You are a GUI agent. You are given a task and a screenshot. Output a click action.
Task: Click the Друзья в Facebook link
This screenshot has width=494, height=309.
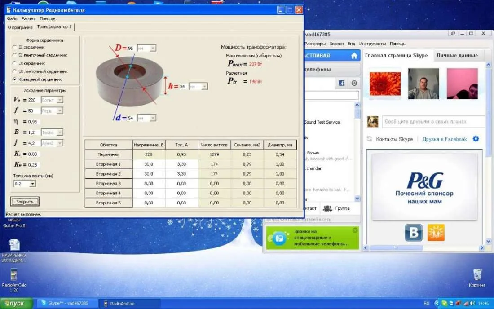[444, 139]
